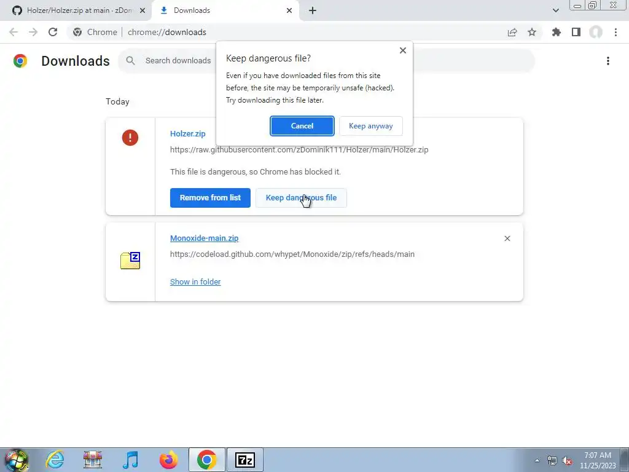Click the search magnifier icon

(x=130, y=61)
